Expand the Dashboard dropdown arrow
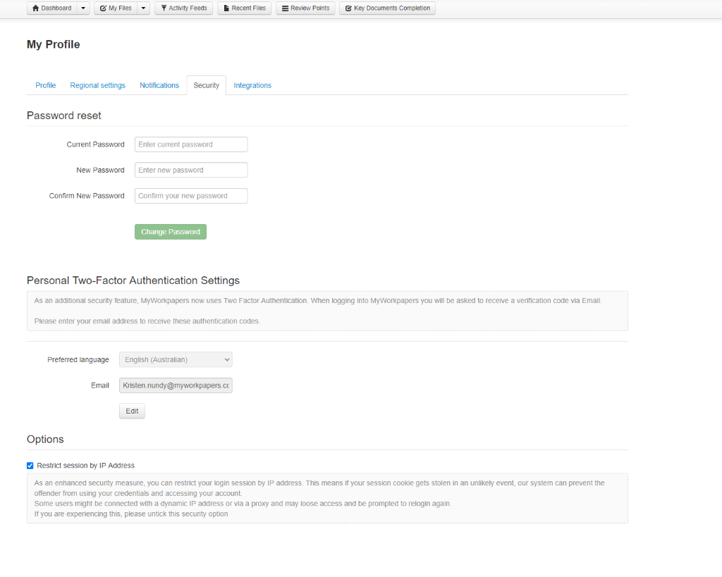 (83, 8)
